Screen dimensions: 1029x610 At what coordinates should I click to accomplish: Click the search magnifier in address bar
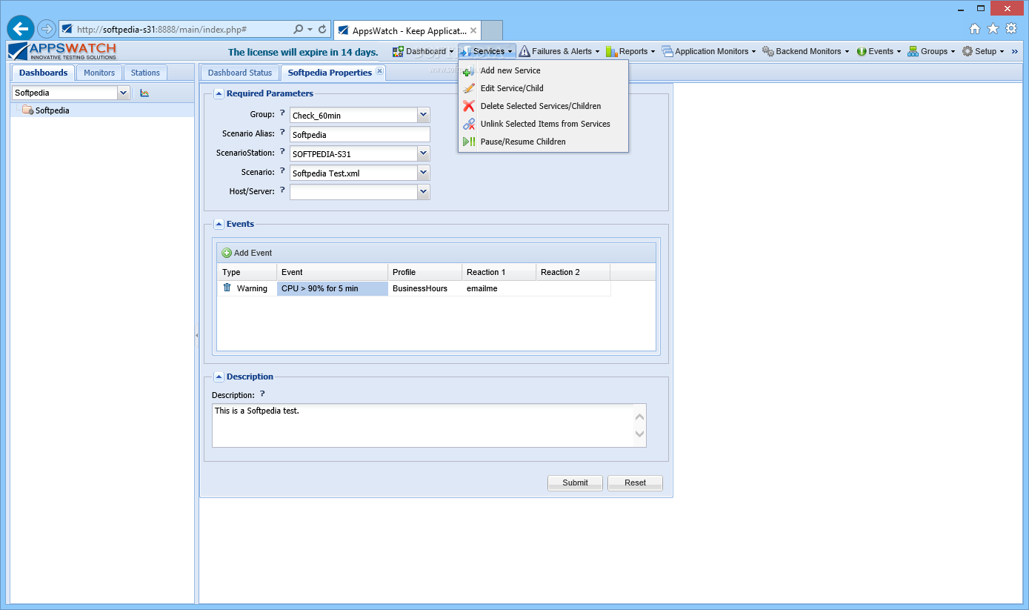[x=299, y=30]
